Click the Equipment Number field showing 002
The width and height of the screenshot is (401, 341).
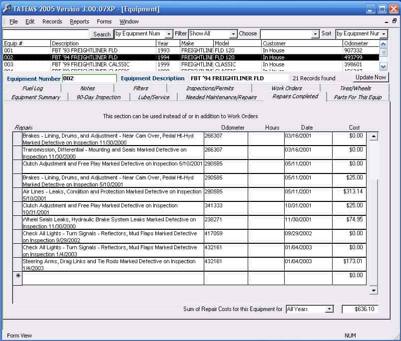(89, 78)
